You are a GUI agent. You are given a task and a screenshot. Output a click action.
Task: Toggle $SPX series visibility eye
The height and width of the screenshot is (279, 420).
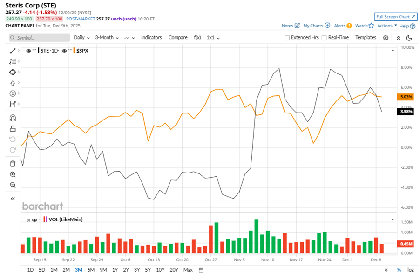point(64,51)
